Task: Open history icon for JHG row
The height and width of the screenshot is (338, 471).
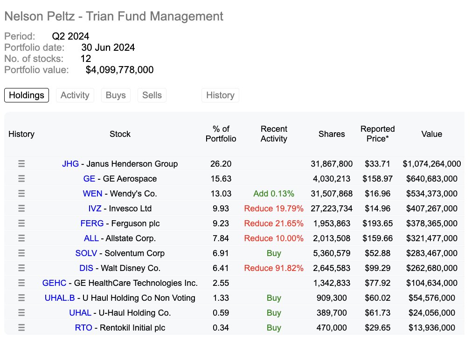Action: 21,164
